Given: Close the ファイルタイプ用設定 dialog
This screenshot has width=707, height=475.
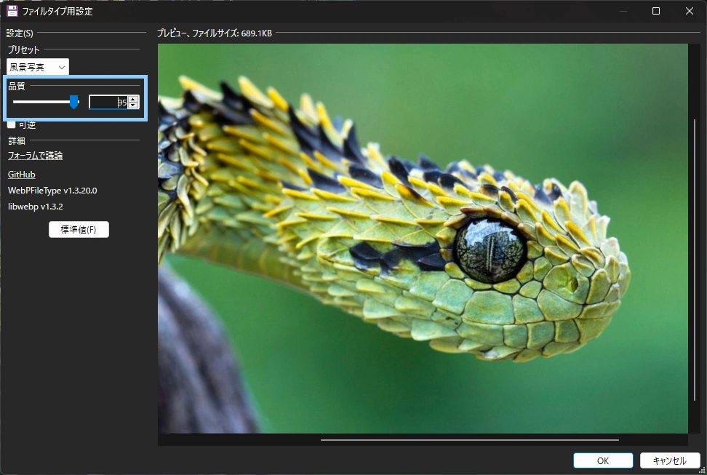Looking at the screenshot, I should click(x=690, y=11).
